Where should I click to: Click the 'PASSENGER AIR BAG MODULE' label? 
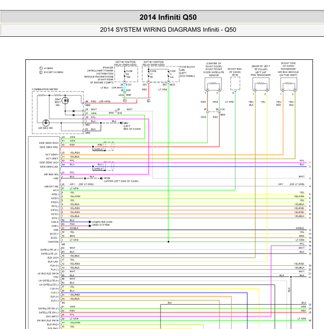coord(288,70)
